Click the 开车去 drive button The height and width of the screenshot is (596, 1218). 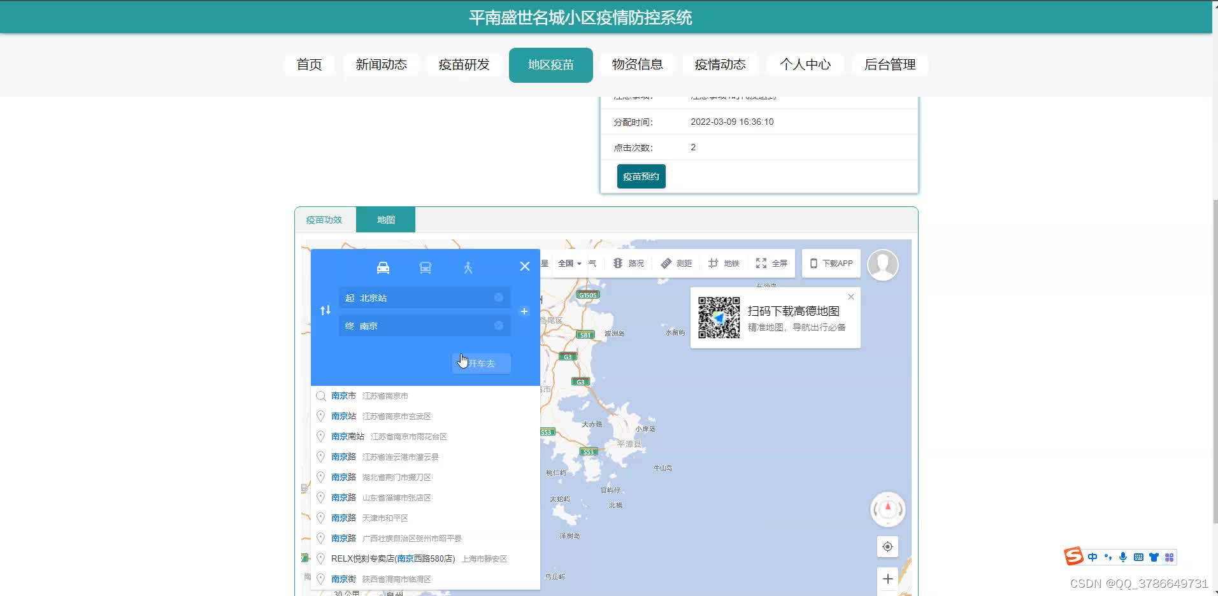click(481, 363)
